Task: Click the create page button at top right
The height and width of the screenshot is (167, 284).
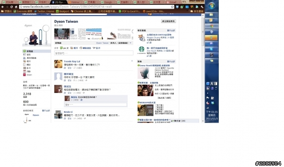Action: point(168,21)
